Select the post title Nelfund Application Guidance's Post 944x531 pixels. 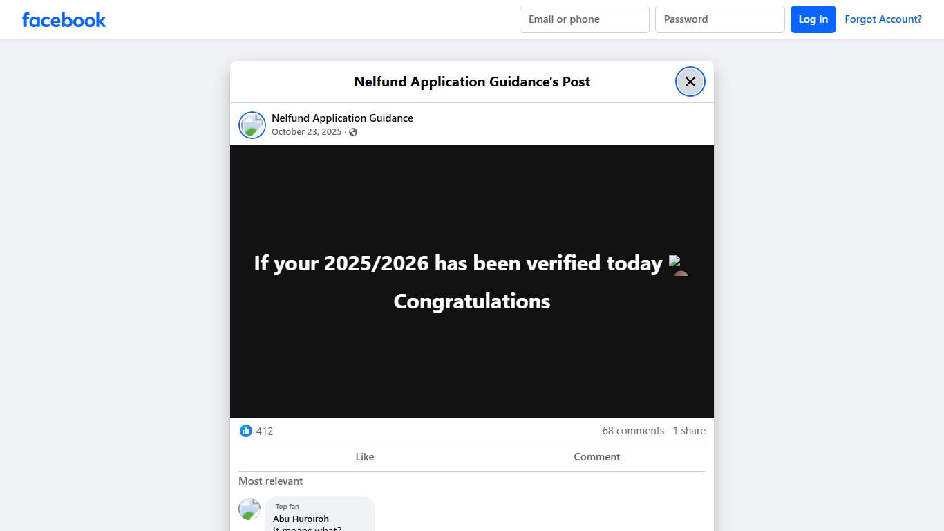[471, 81]
